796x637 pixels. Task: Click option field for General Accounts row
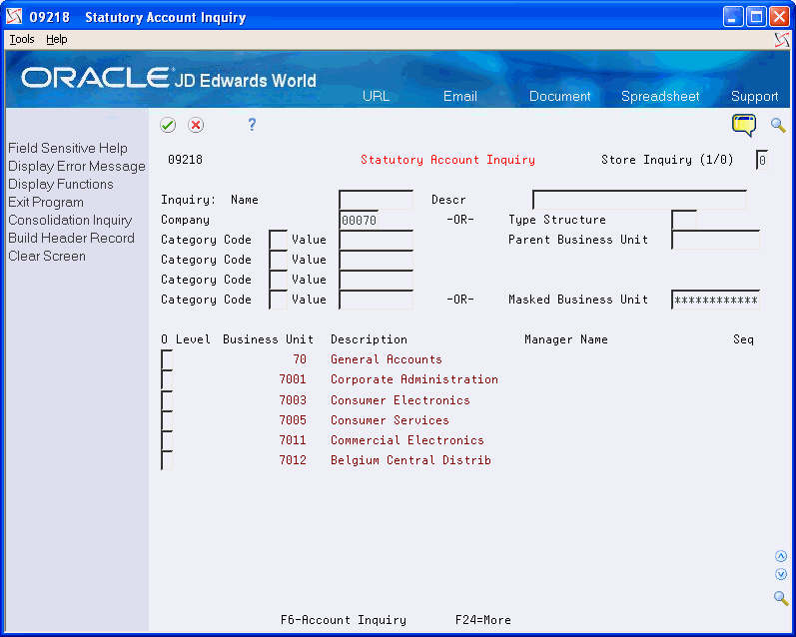(x=167, y=359)
